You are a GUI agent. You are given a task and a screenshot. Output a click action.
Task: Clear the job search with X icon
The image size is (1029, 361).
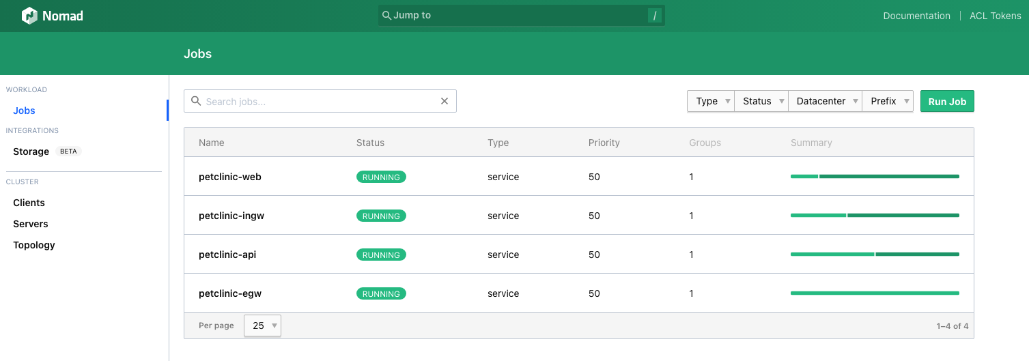click(445, 101)
